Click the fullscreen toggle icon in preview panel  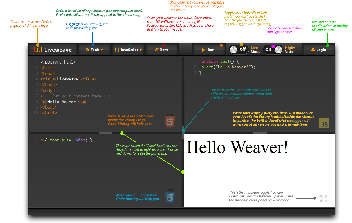click(x=324, y=199)
